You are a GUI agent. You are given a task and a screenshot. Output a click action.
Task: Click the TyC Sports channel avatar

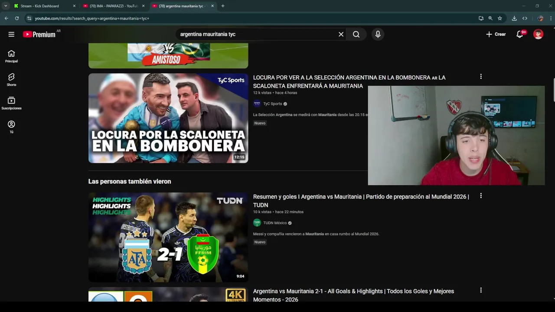click(x=257, y=104)
